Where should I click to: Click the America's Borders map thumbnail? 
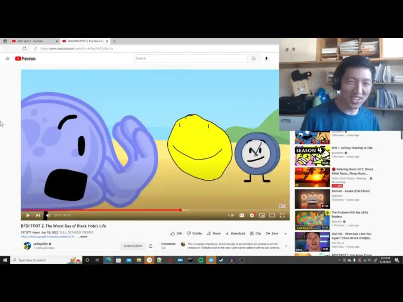coord(312,220)
